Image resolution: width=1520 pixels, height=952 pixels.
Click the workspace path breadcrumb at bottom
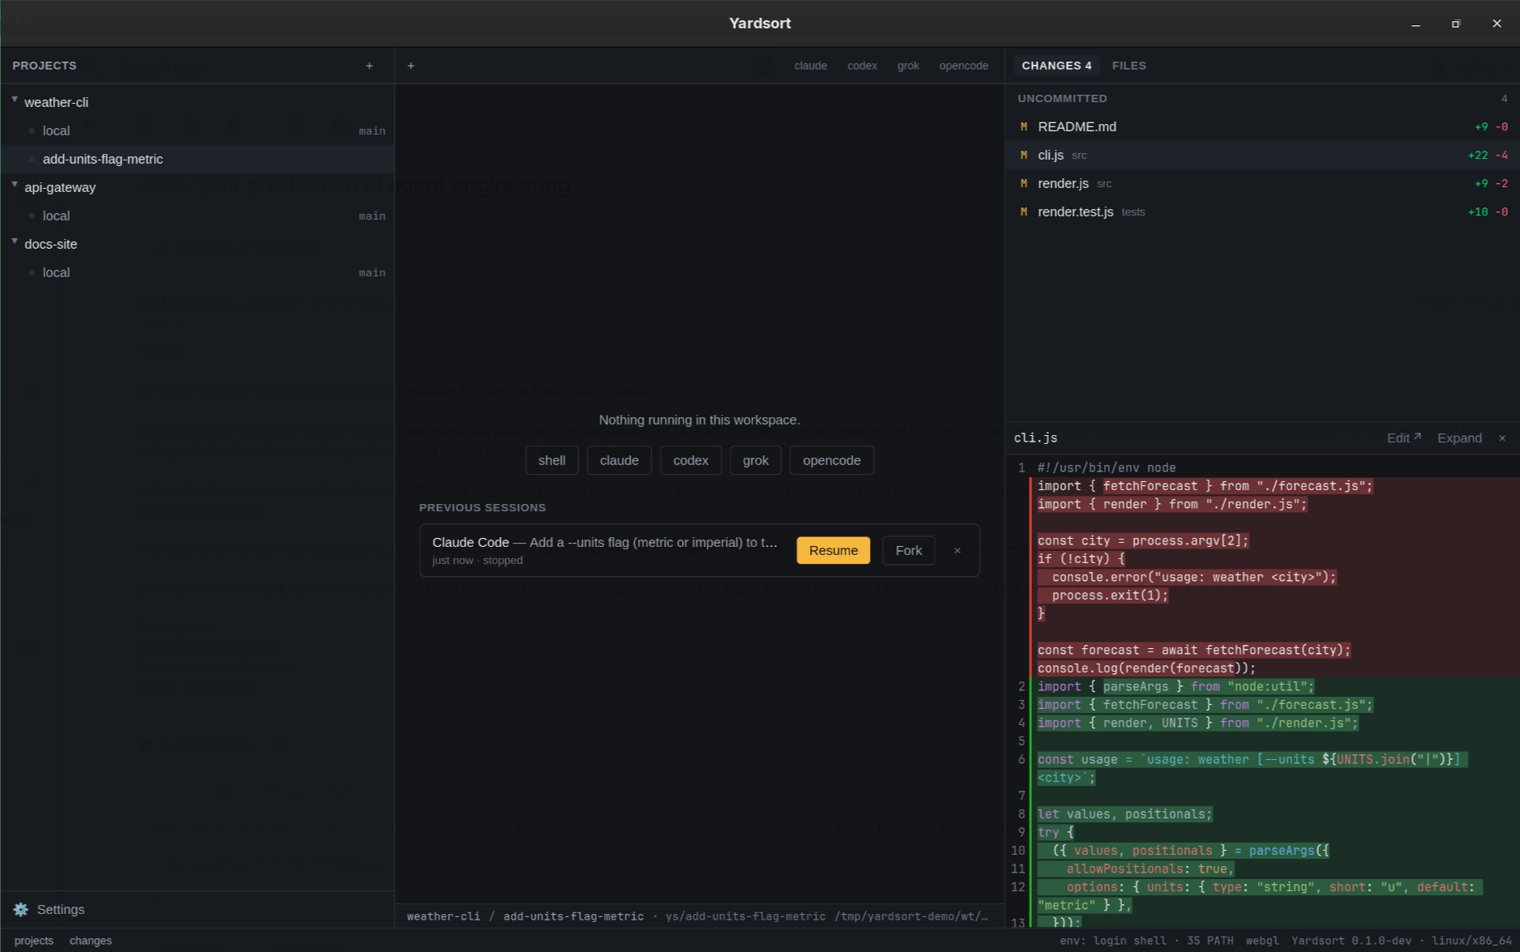coord(698,916)
